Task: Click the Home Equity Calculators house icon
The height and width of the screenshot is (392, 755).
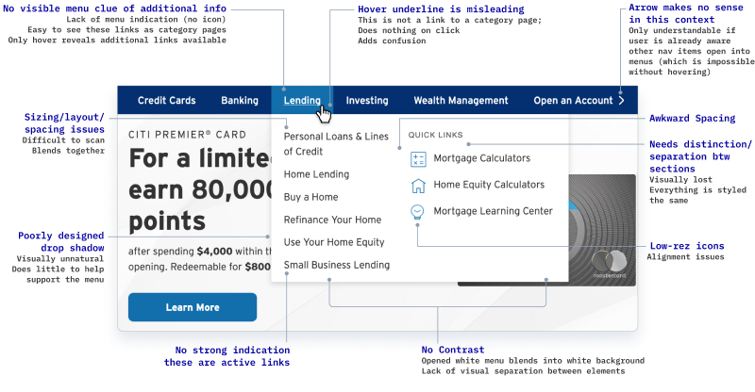Action: coord(418,186)
